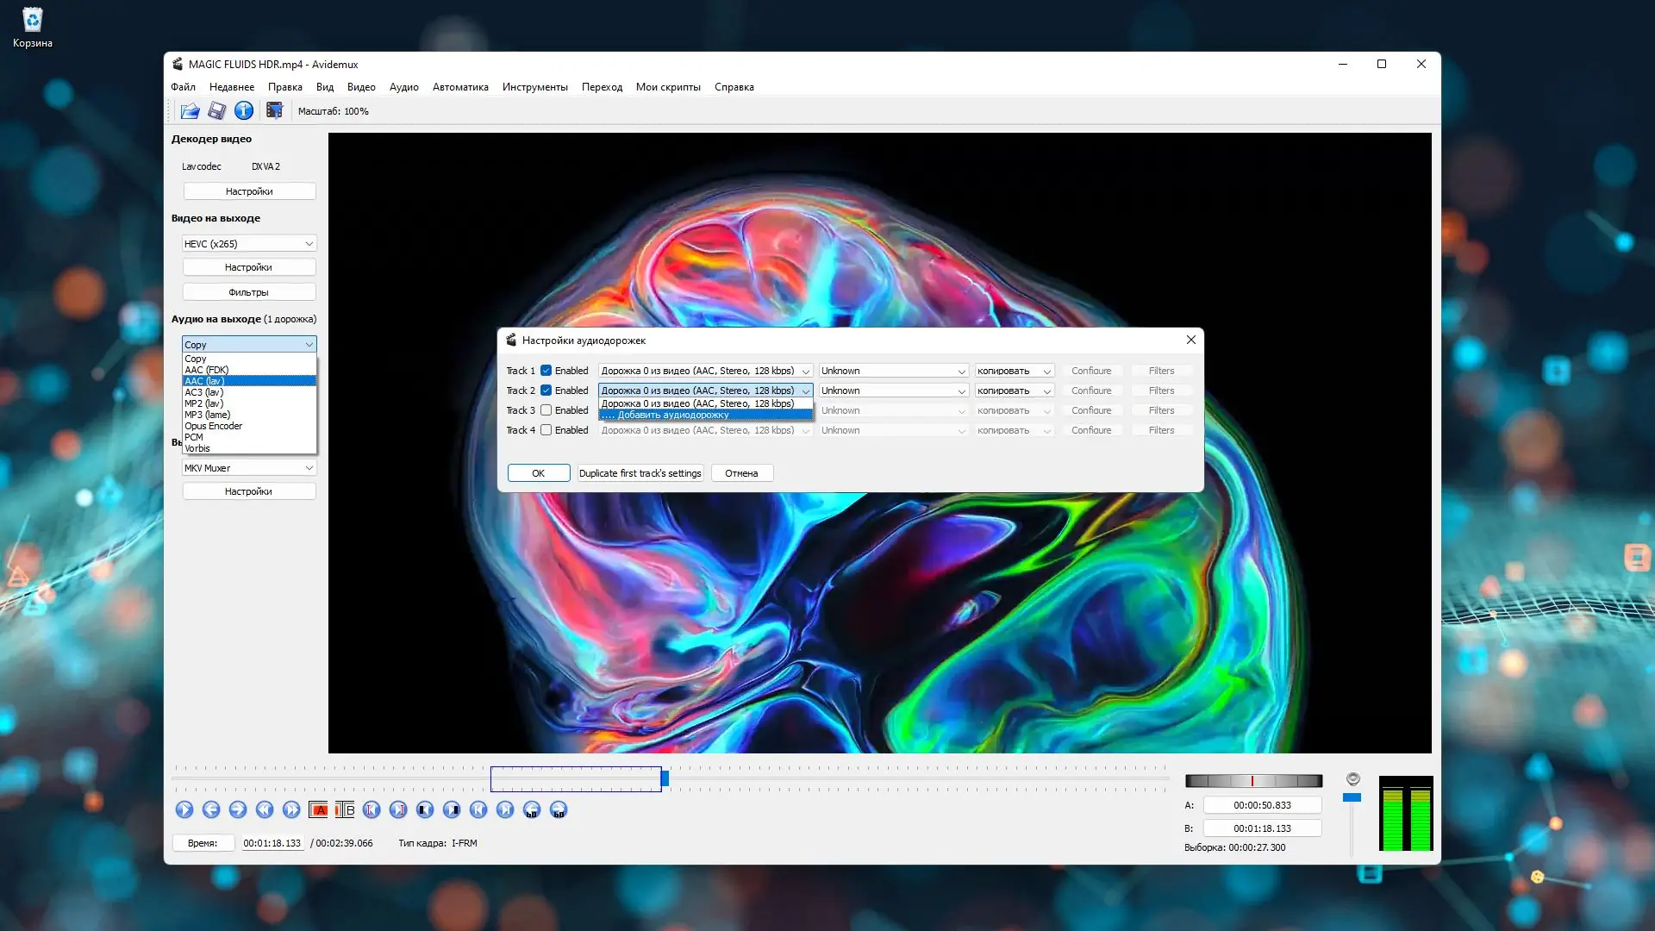
Task: Open the file information icon
Action: pyautogui.click(x=244, y=110)
